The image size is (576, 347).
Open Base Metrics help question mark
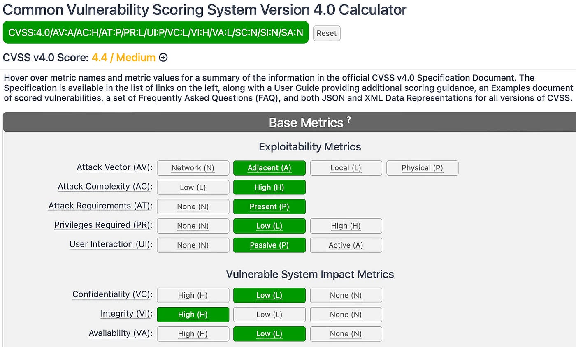click(348, 119)
